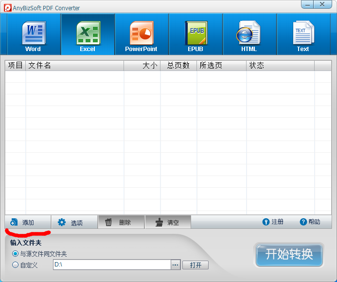Click the 大小 column header
The width and height of the screenshot is (337, 282).
click(142, 65)
